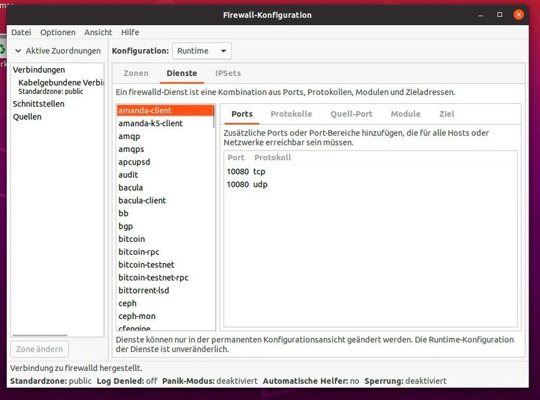Select the audit service

[x=165, y=175]
